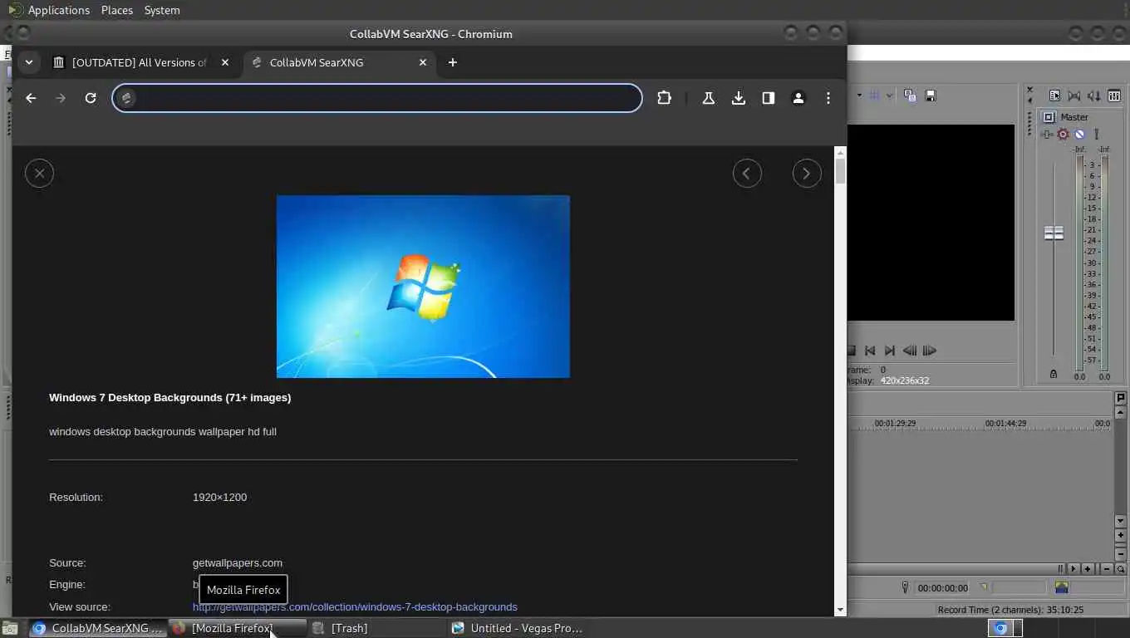Go to previous image result arrow

[x=747, y=173]
